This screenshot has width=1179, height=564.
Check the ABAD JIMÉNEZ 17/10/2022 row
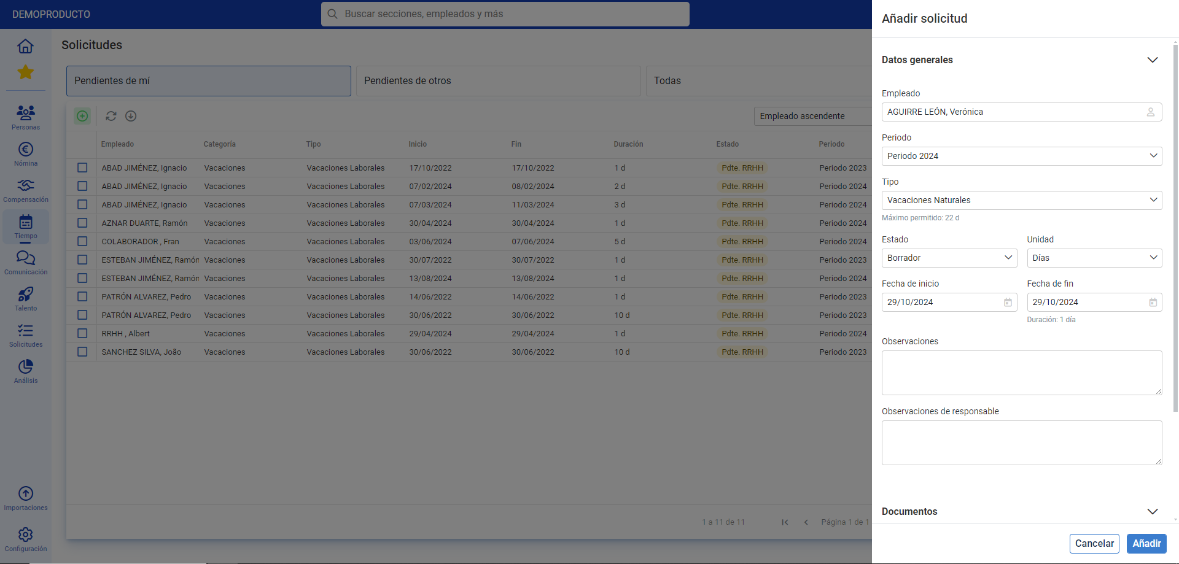click(x=82, y=168)
